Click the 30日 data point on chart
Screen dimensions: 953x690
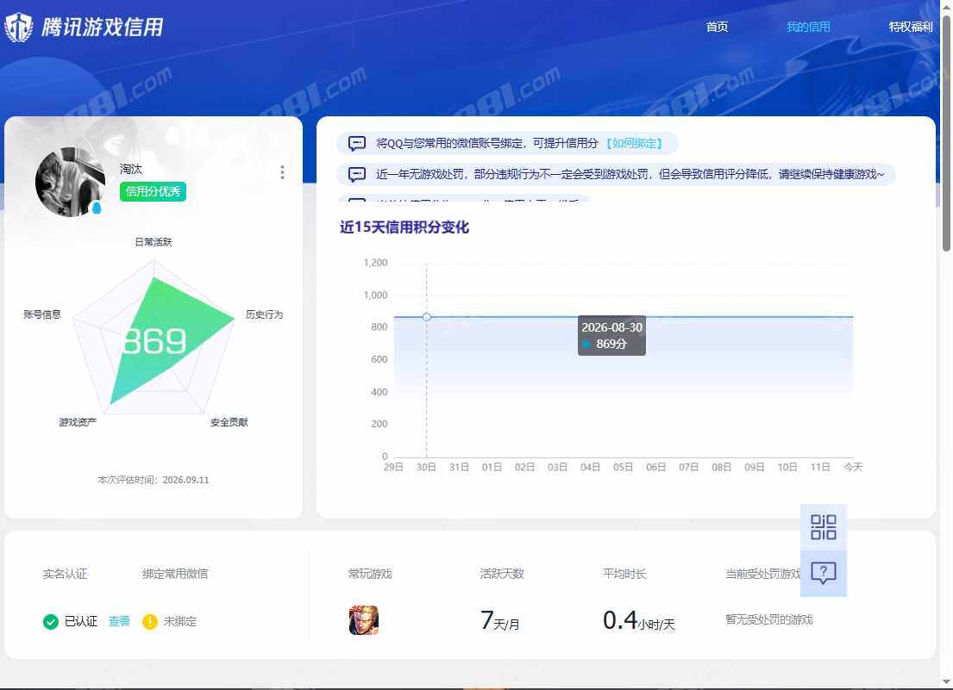[x=427, y=317]
